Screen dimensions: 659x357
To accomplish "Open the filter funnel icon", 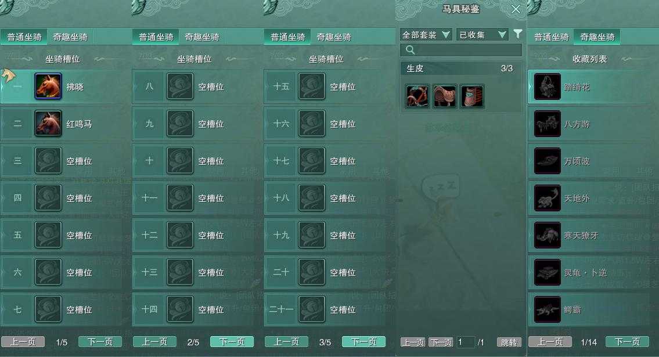I will pyautogui.click(x=518, y=34).
